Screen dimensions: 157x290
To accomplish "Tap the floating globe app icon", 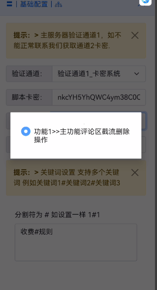I will point(145,2).
